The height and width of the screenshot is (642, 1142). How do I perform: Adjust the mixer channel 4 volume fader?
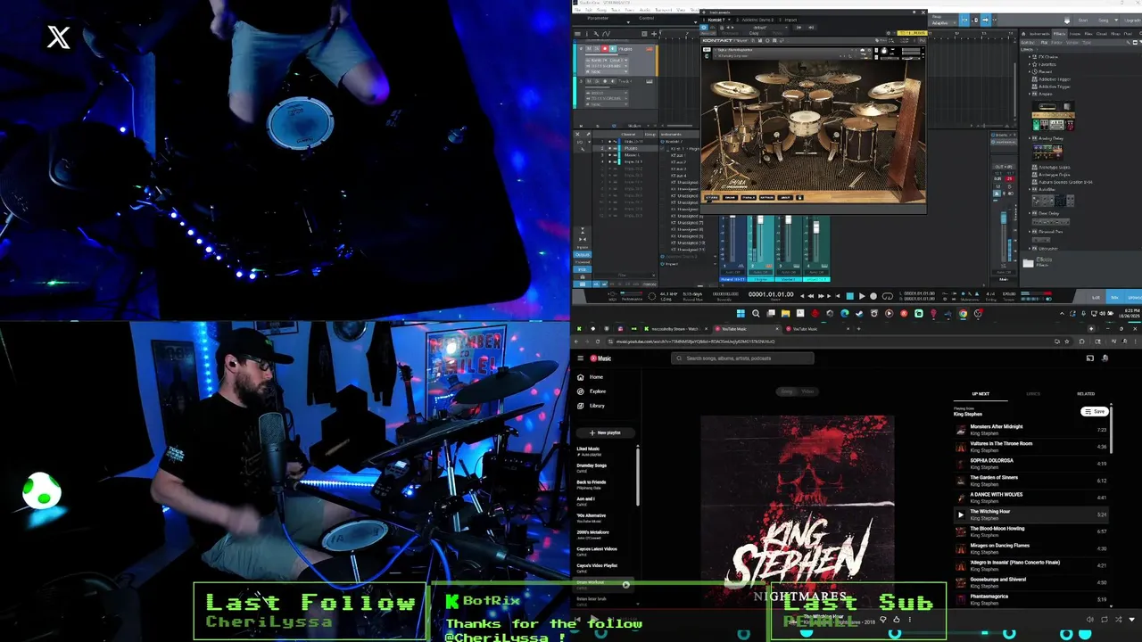(816, 227)
